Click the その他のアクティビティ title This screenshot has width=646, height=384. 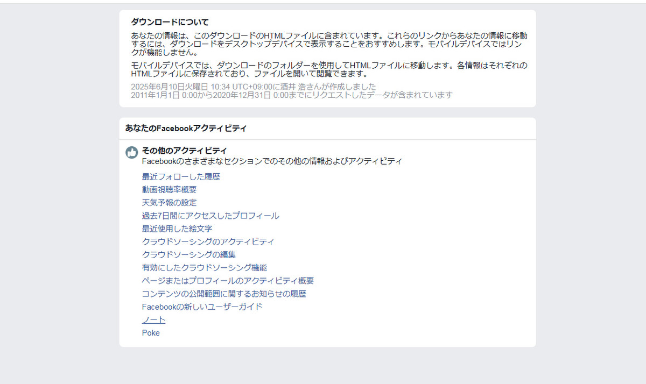pyautogui.click(x=185, y=150)
